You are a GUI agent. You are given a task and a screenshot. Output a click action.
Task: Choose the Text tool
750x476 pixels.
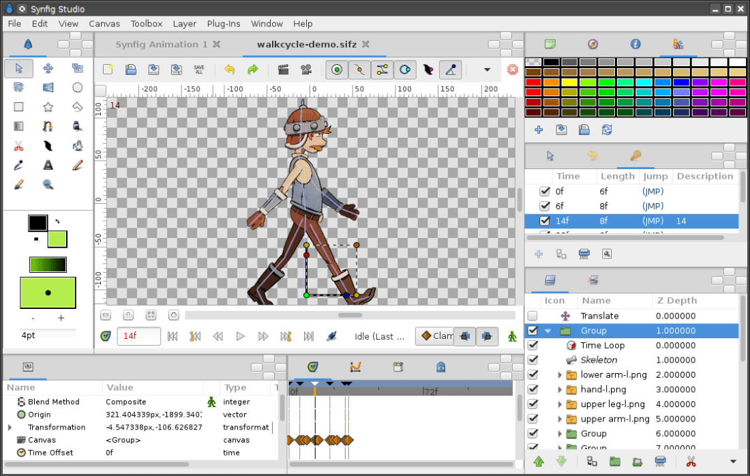(x=48, y=166)
